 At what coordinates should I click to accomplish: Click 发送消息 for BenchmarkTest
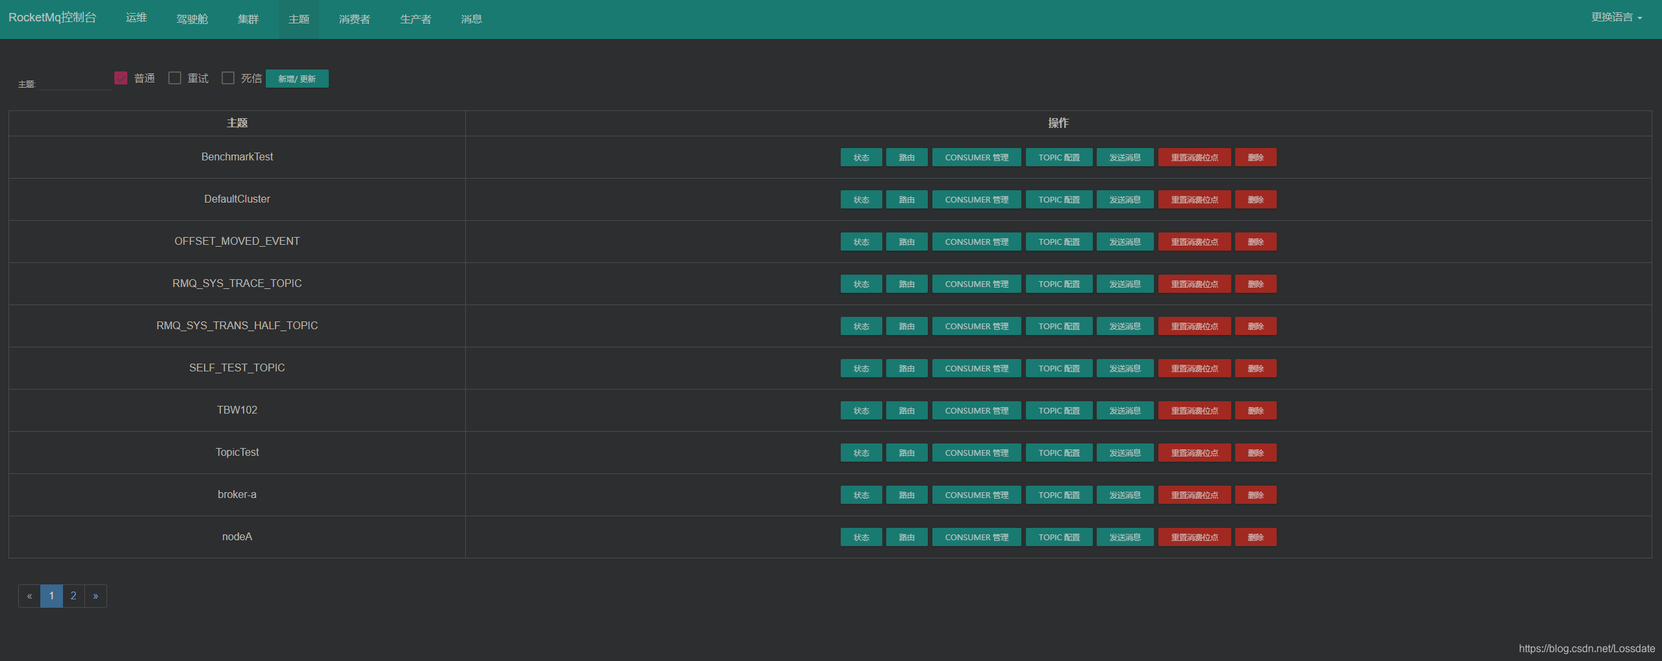1125,157
